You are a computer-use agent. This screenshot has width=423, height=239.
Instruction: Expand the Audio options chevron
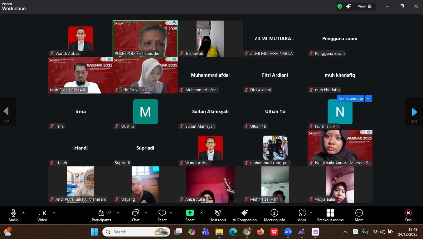[x=23, y=213]
